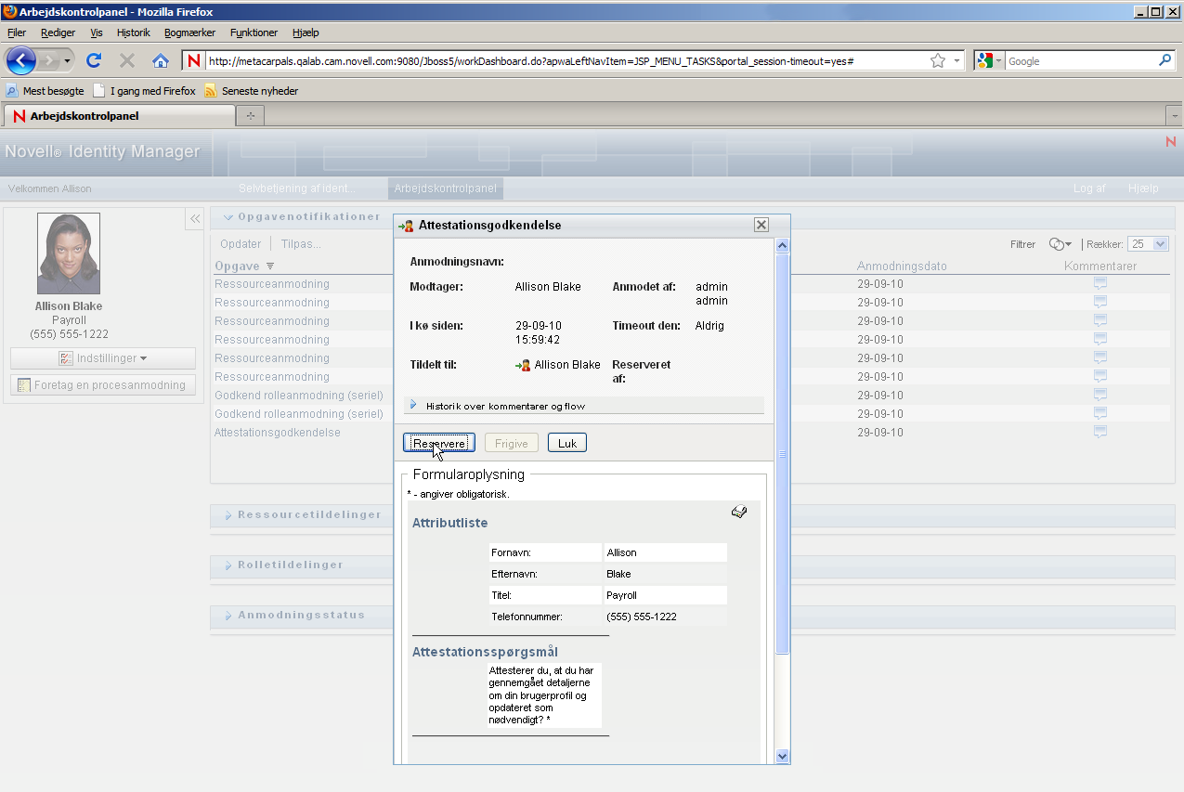Click Foretag en procesanmodning button
This screenshot has height=792, width=1184.
tap(103, 385)
